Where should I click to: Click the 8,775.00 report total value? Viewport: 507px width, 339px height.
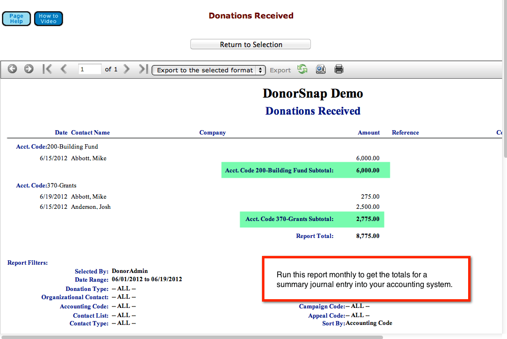point(367,236)
